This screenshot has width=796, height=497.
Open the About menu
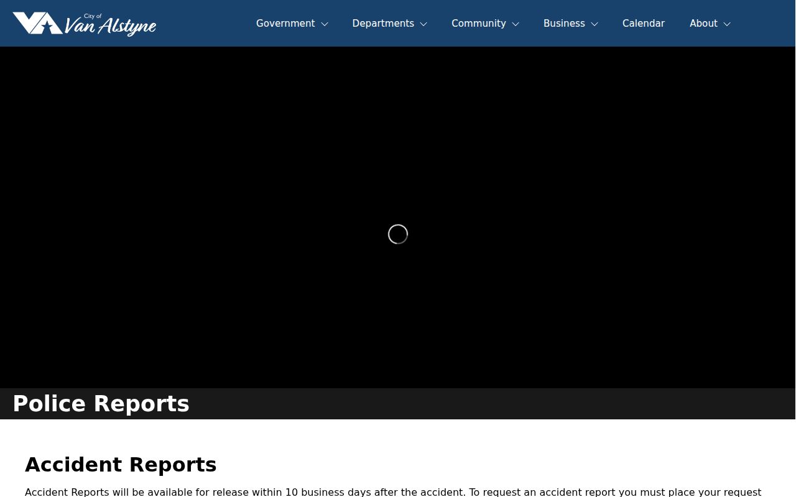(x=703, y=24)
